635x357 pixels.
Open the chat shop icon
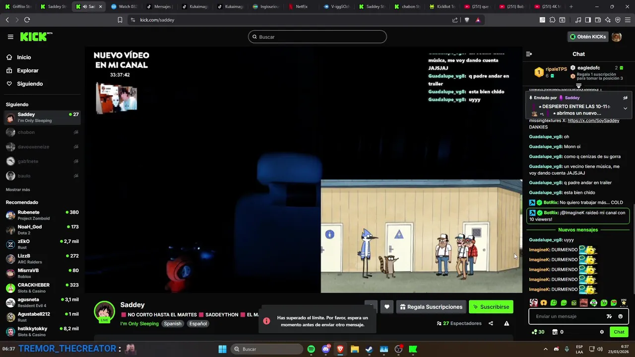point(555,332)
